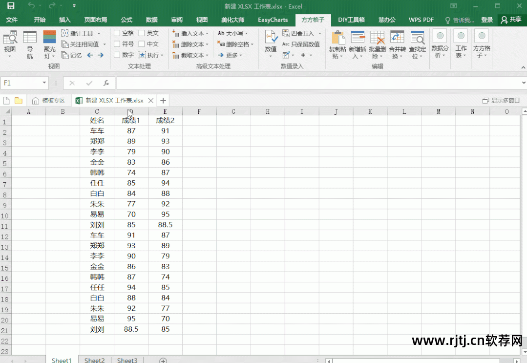Click the 指针工具 pointer tool icon
Image resolution: width=527 pixels, height=363 pixels.
[x=65, y=33]
